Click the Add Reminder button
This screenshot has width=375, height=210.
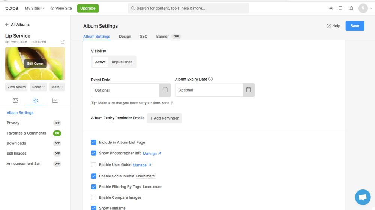[x=164, y=118]
